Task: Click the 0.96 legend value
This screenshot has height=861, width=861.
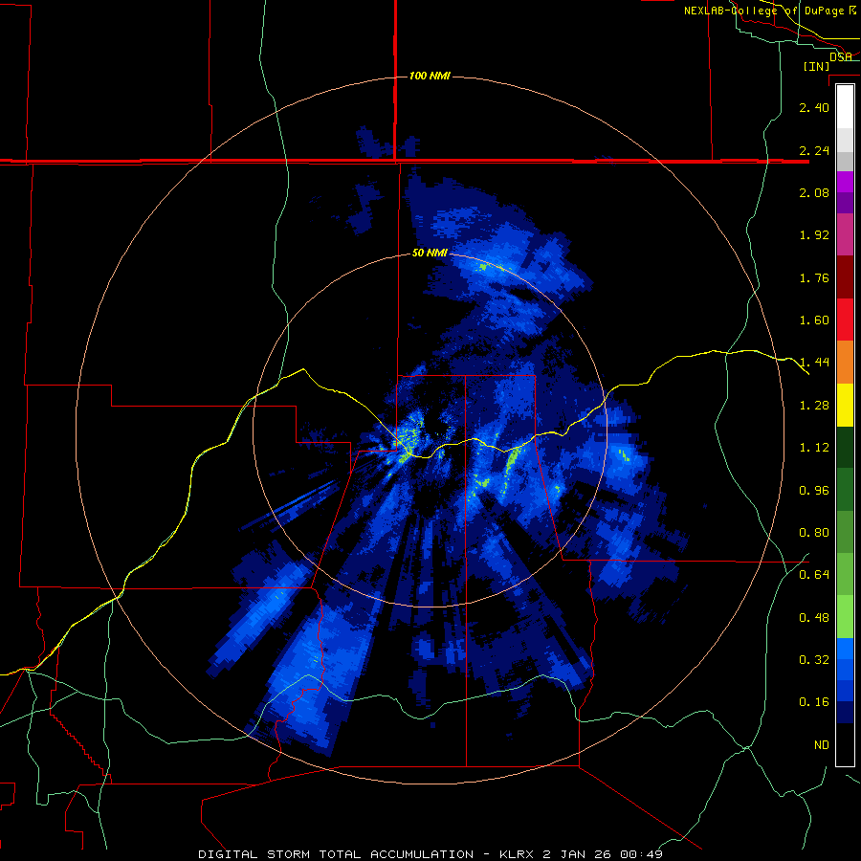Action: coord(814,491)
